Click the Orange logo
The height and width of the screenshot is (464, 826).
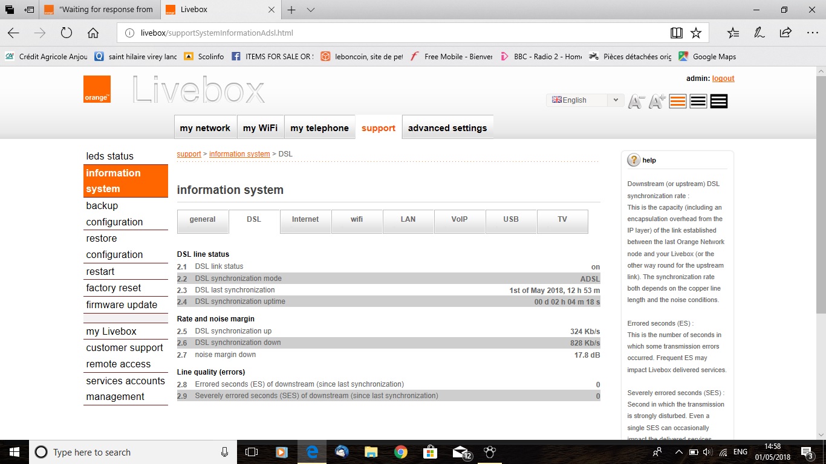pos(97,89)
